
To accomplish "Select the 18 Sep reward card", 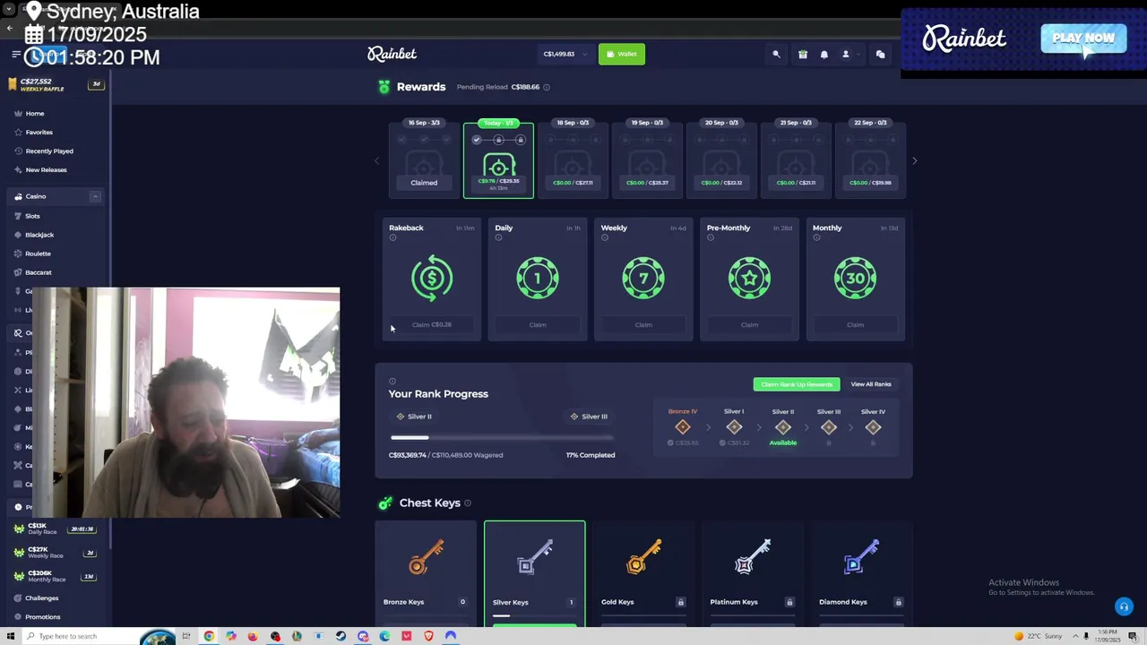I will (573, 159).
